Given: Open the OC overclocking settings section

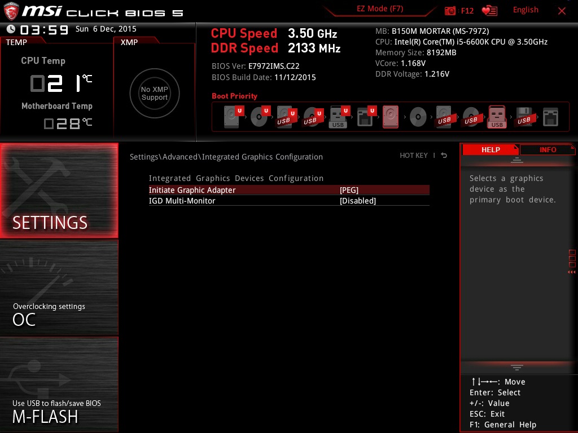Looking at the screenshot, I should pos(59,289).
